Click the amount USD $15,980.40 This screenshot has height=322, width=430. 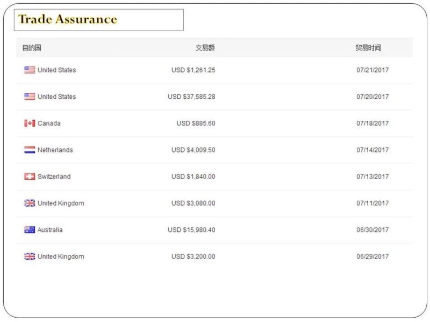[x=191, y=230]
